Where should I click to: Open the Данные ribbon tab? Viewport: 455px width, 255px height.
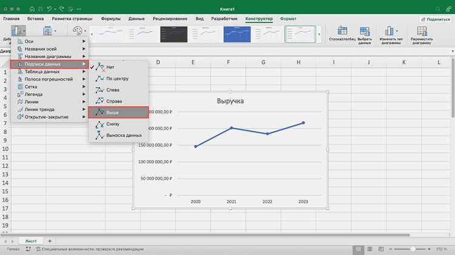pyautogui.click(x=136, y=19)
